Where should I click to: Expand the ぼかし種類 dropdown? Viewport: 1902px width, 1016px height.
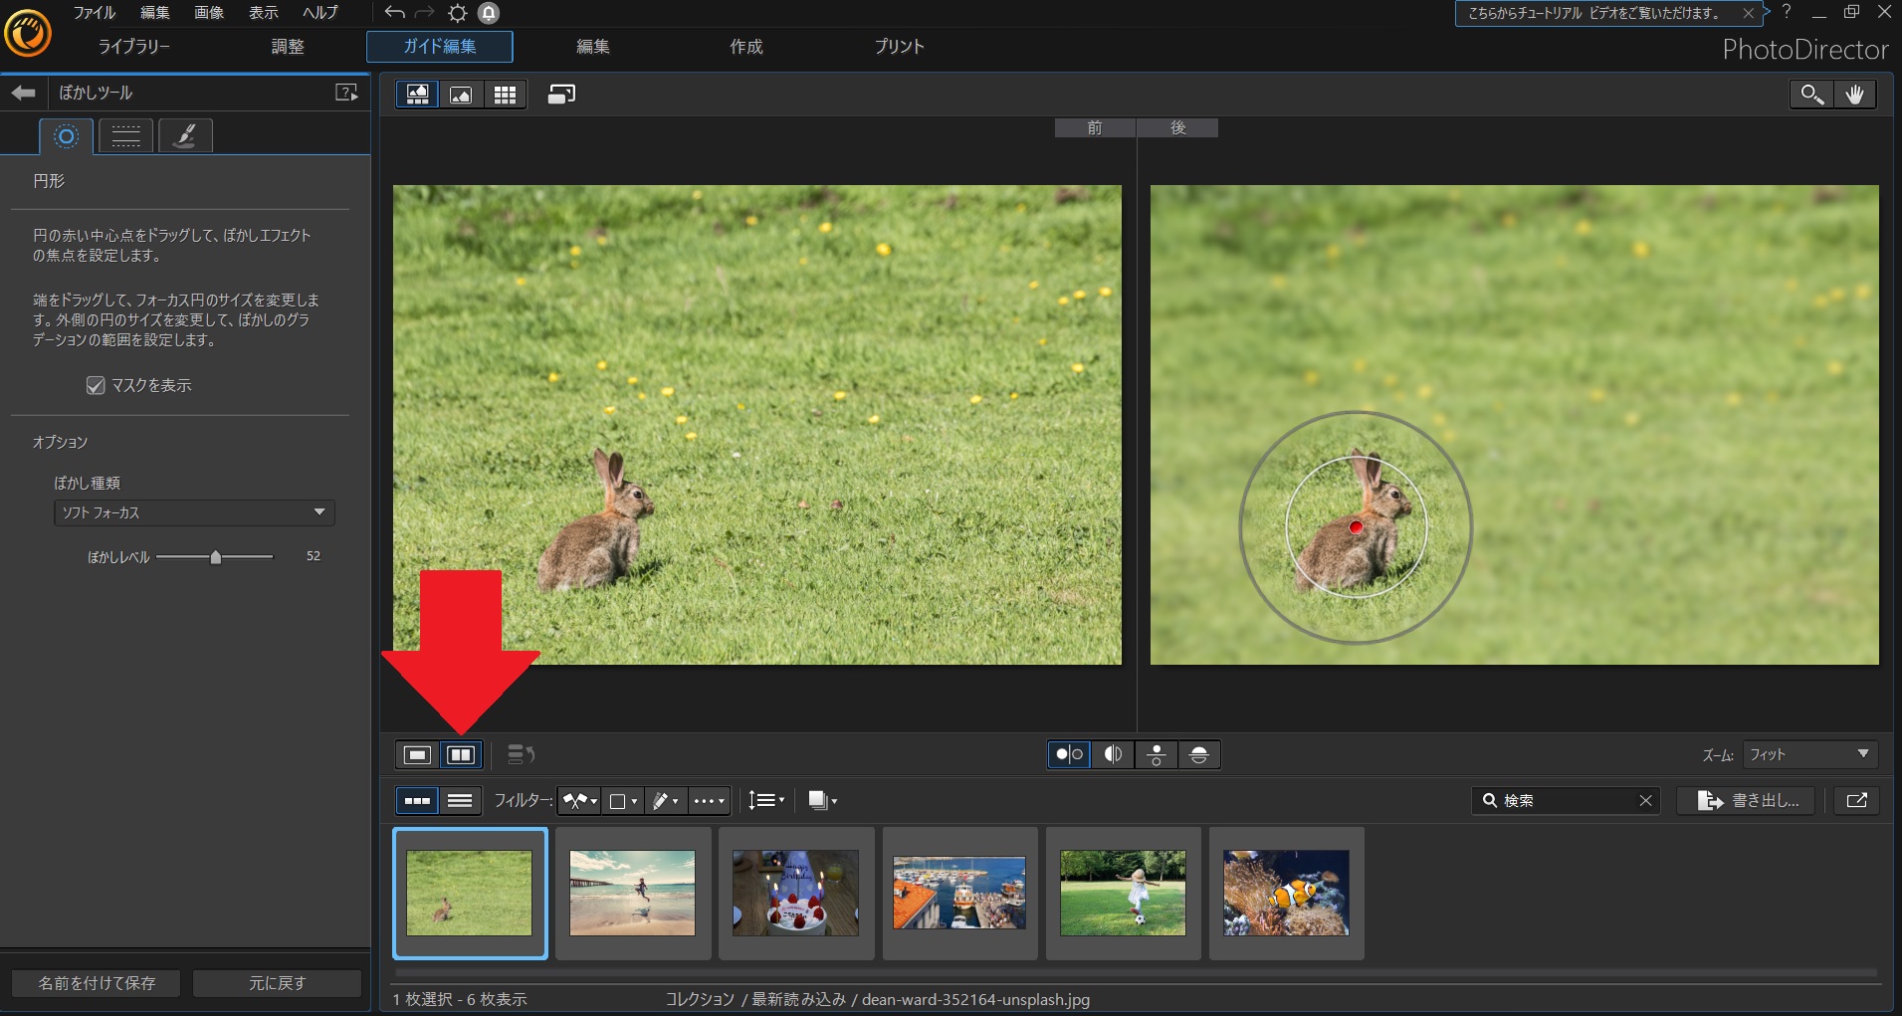tap(194, 512)
